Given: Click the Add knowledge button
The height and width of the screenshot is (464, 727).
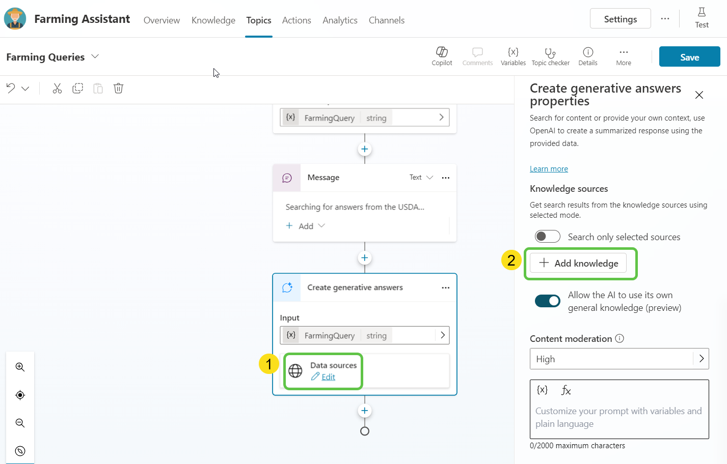Looking at the screenshot, I should coord(578,263).
